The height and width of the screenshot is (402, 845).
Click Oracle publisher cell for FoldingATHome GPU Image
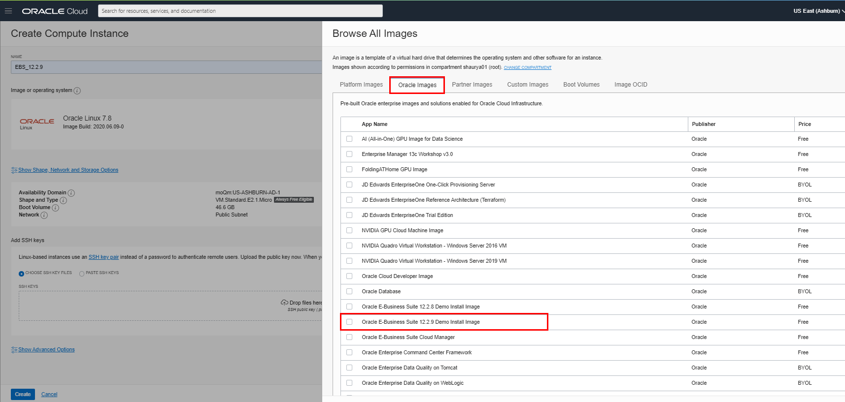coord(699,169)
